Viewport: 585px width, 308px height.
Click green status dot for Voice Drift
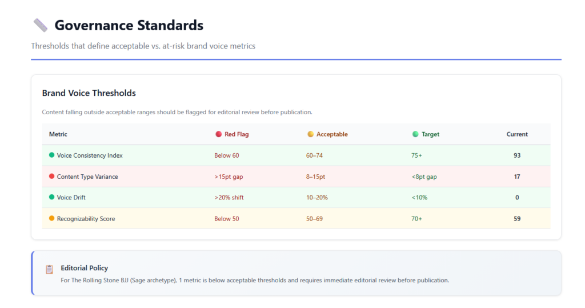pos(51,198)
